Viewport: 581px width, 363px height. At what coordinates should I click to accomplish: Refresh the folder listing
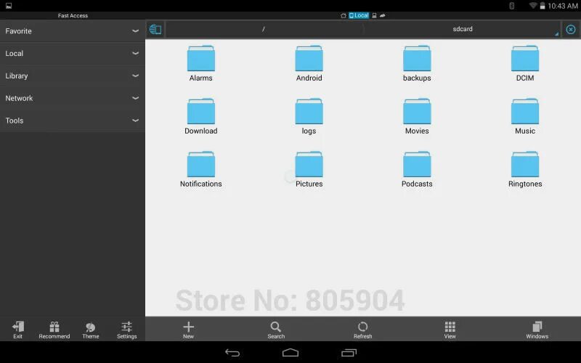(362, 330)
